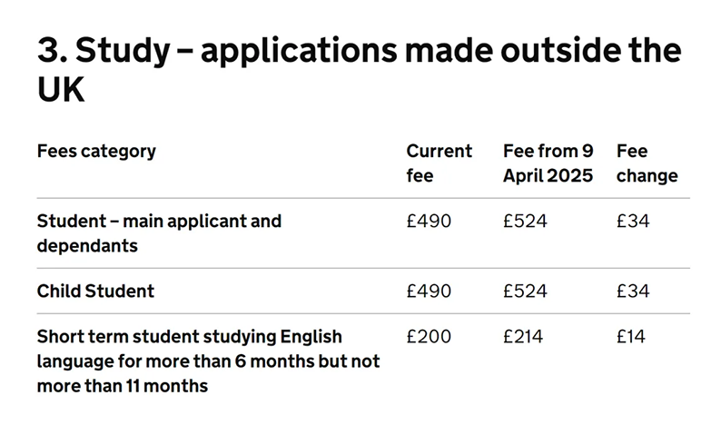
Task: Click the £34 fee change for Child Student
Action: coord(633,292)
